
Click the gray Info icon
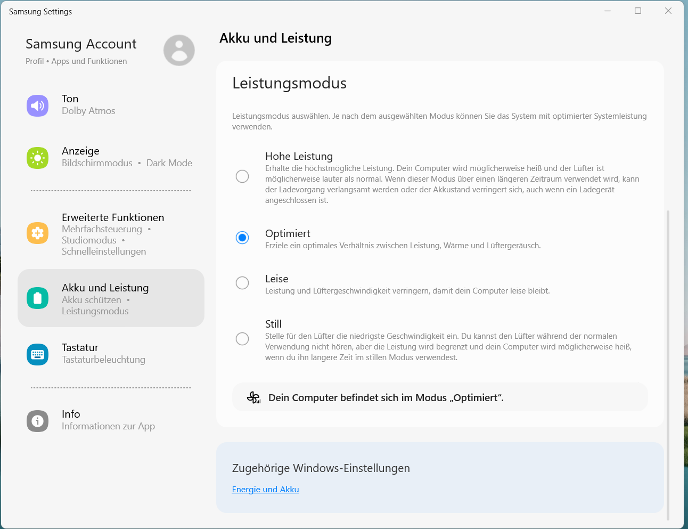click(x=38, y=421)
